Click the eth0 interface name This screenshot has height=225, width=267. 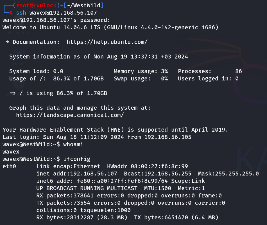click(9, 166)
